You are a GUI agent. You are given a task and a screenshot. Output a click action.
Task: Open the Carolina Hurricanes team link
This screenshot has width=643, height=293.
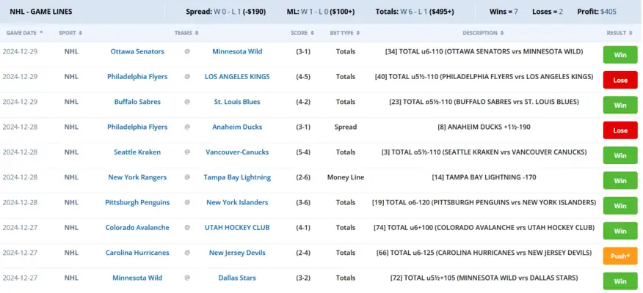coord(137,253)
